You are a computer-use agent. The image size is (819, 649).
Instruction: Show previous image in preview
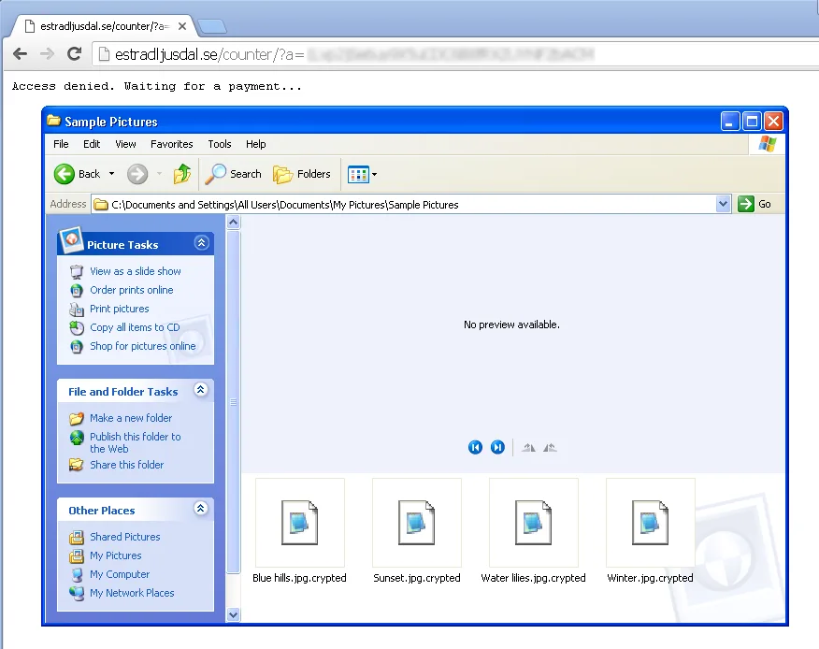click(475, 447)
